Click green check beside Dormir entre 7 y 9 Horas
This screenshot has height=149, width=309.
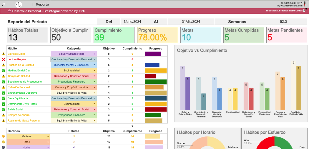(x=3, y=104)
